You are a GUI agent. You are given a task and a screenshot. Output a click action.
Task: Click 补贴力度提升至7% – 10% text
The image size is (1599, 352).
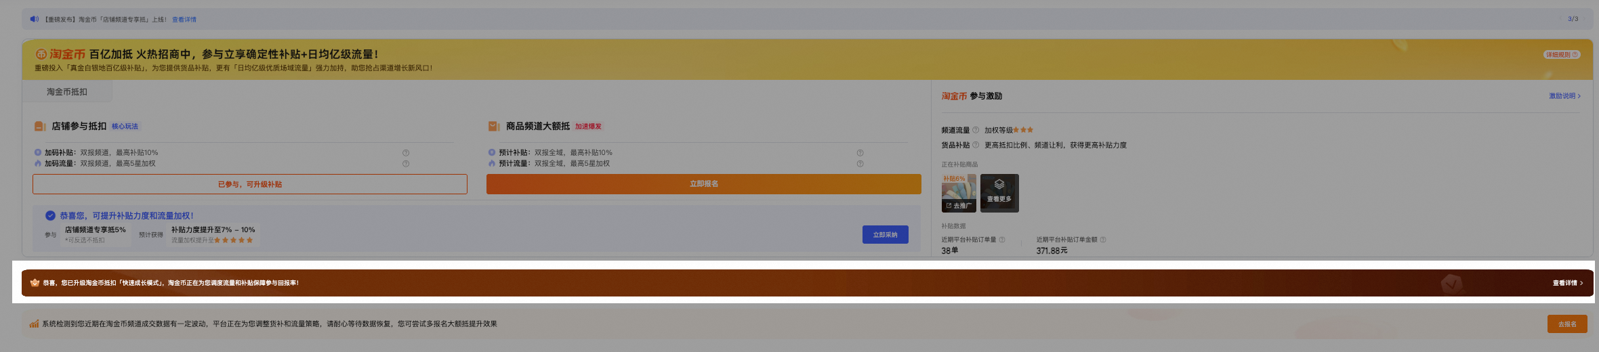[x=213, y=230]
